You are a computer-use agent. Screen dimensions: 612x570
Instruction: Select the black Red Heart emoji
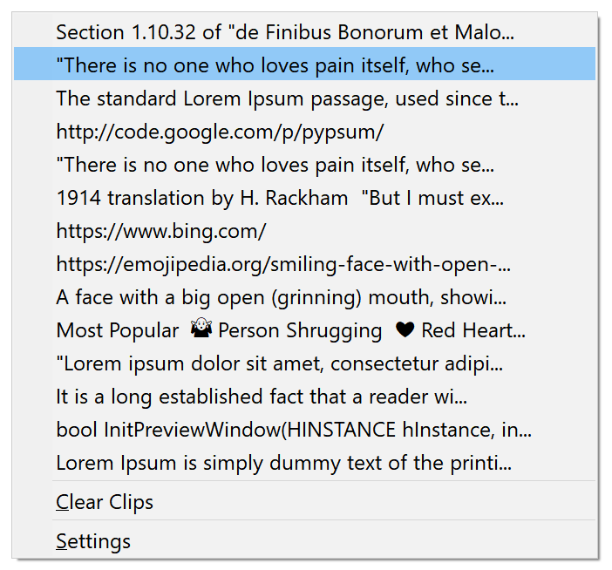click(405, 330)
